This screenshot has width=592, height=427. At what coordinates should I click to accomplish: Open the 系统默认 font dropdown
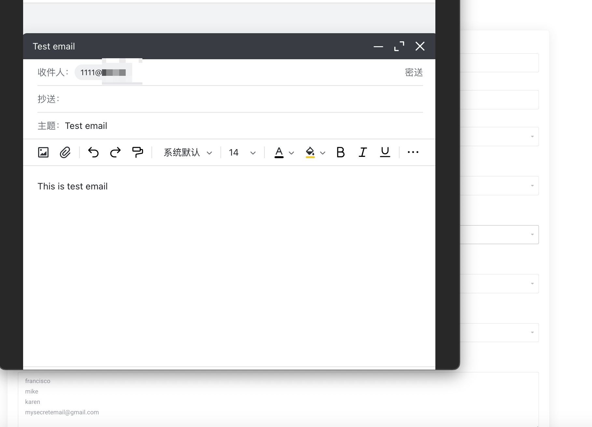click(188, 152)
